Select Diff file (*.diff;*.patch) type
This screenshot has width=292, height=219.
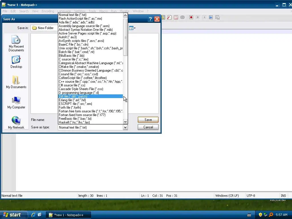click(x=90, y=96)
